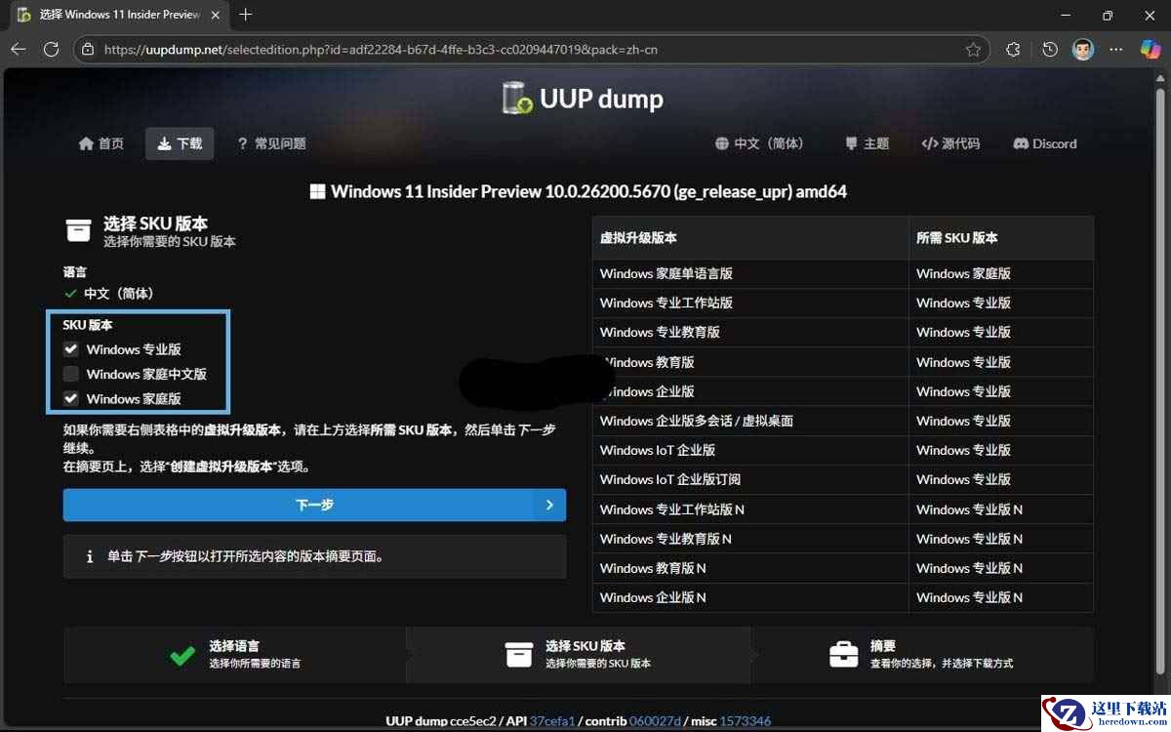Select table row Windows 家庭单语言版

[x=842, y=273]
